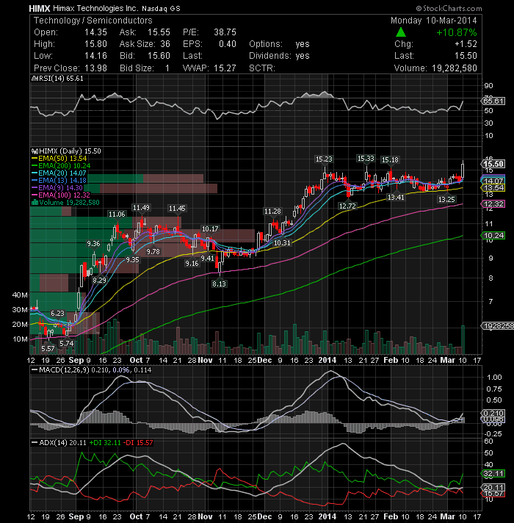Click the 13.25 price low label
Screen dimensions: 514x523
446,200
